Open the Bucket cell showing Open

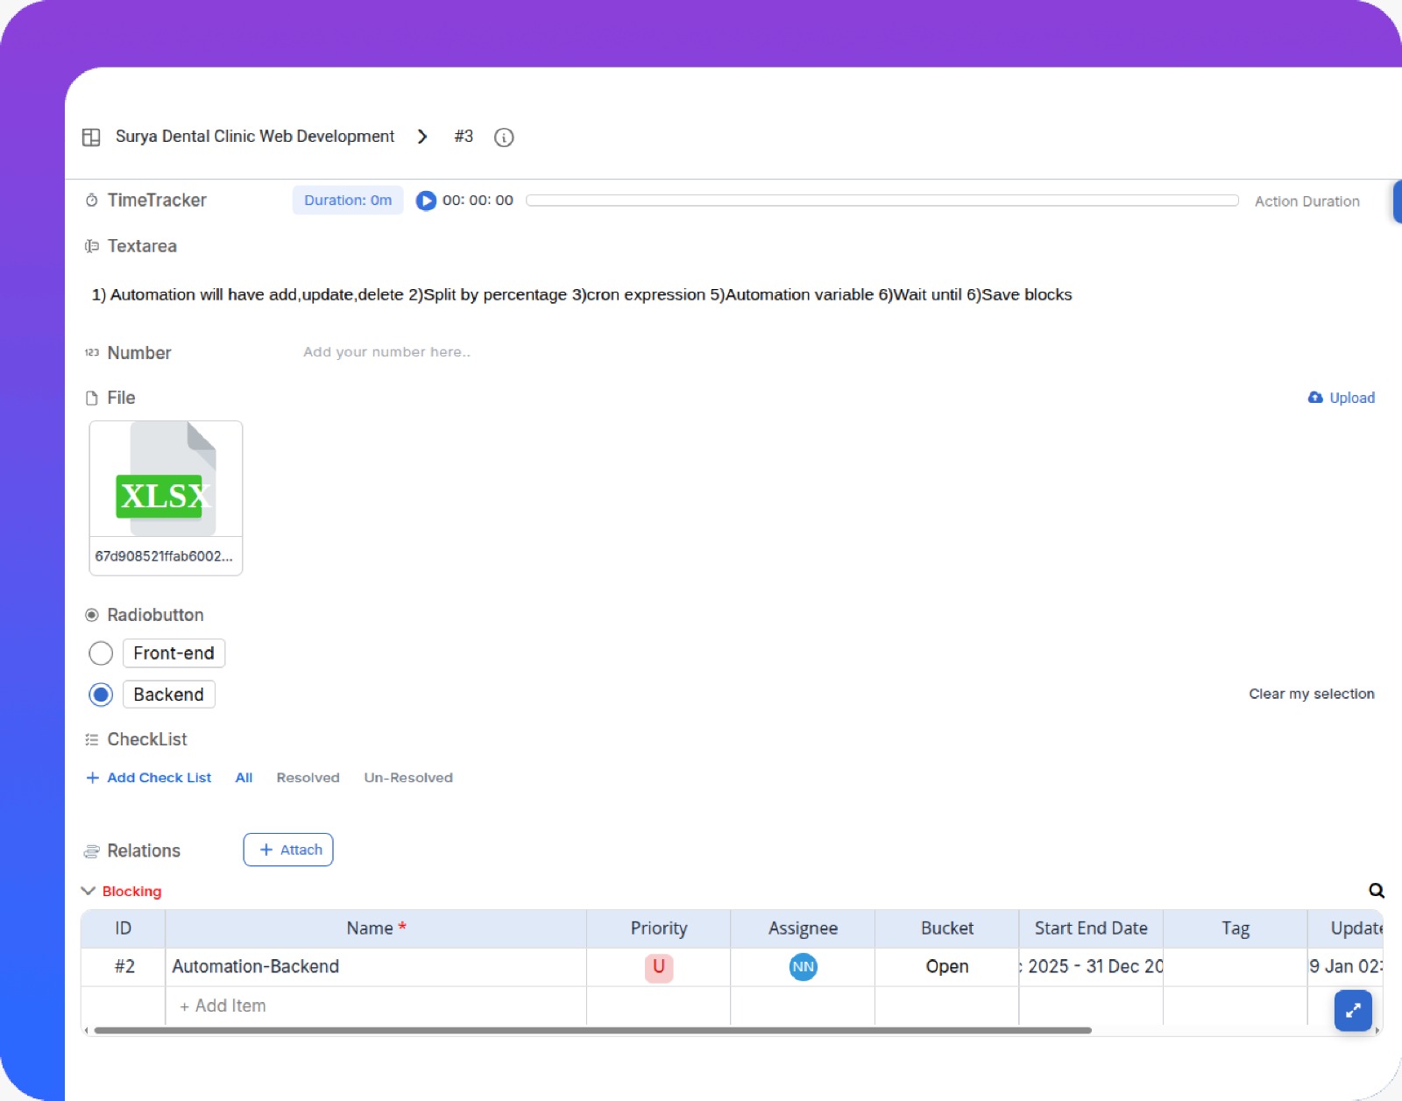(946, 967)
